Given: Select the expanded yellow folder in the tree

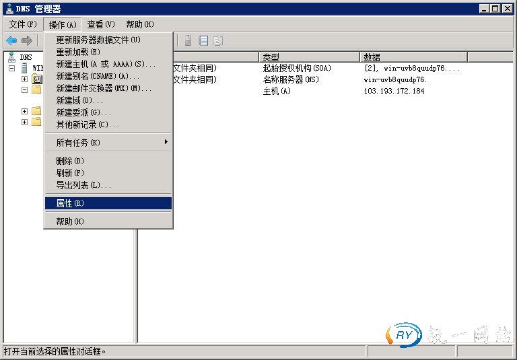Looking at the screenshot, I should pyautogui.click(x=36, y=89).
